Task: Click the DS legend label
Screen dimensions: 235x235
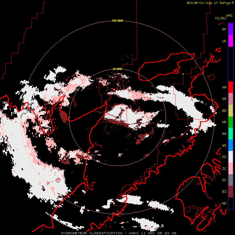Action: point(224,157)
